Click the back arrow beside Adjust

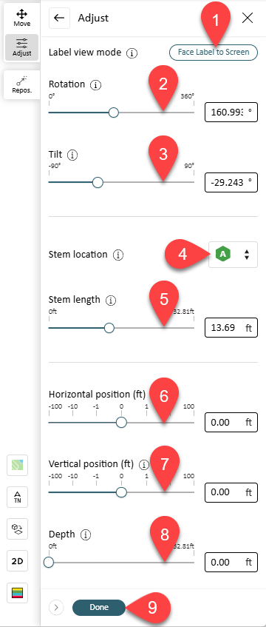(60, 19)
